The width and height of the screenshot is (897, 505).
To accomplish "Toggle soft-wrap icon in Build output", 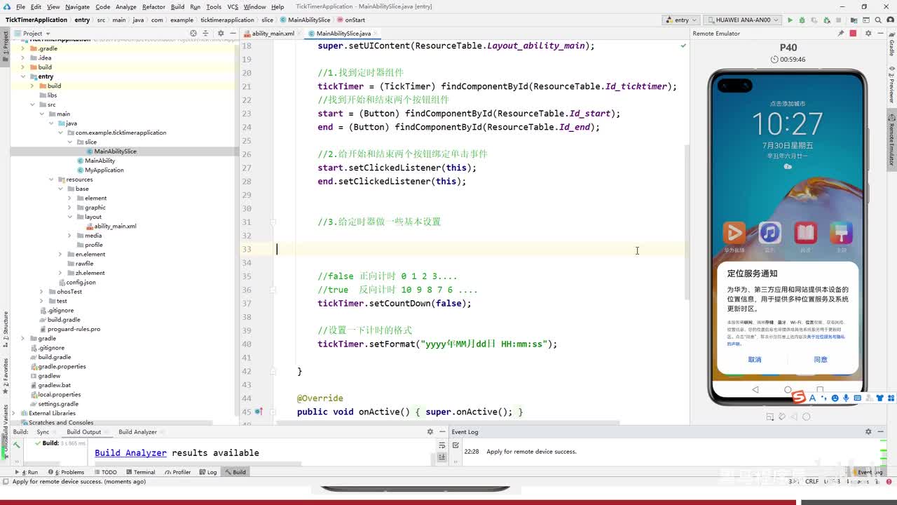I will click(441, 445).
